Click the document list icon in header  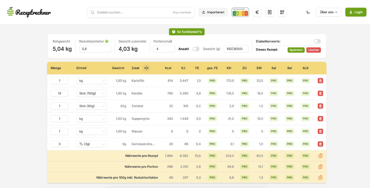(x=270, y=12)
